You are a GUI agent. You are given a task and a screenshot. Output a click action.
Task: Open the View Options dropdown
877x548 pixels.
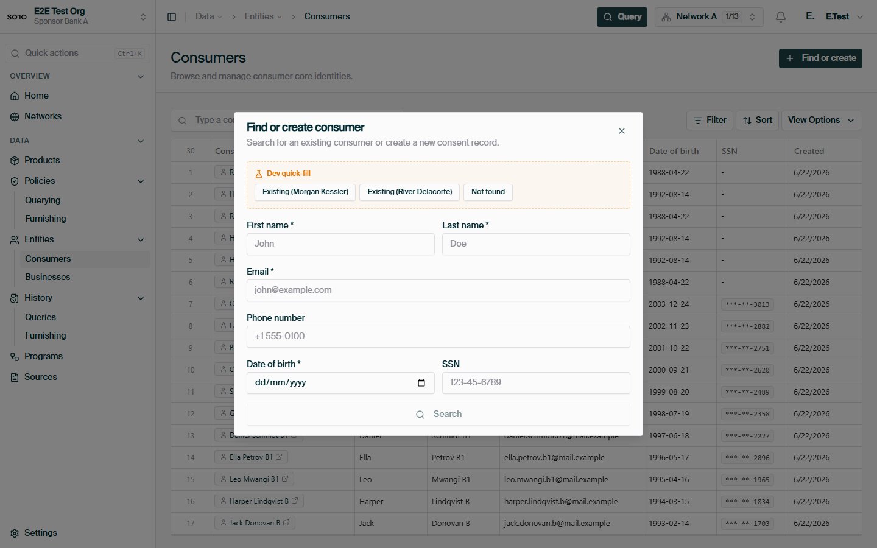(x=821, y=121)
